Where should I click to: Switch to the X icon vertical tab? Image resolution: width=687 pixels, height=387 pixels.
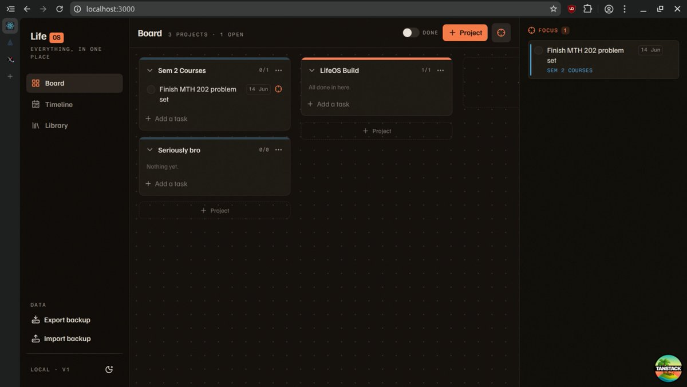pyautogui.click(x=10, y=60)
